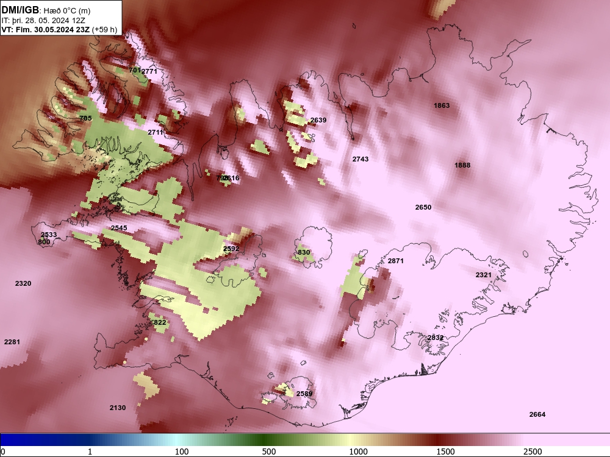The height and width of the screenshot is (457, 610).
Task: Click the 822 value label
Action: coord(160,322)
